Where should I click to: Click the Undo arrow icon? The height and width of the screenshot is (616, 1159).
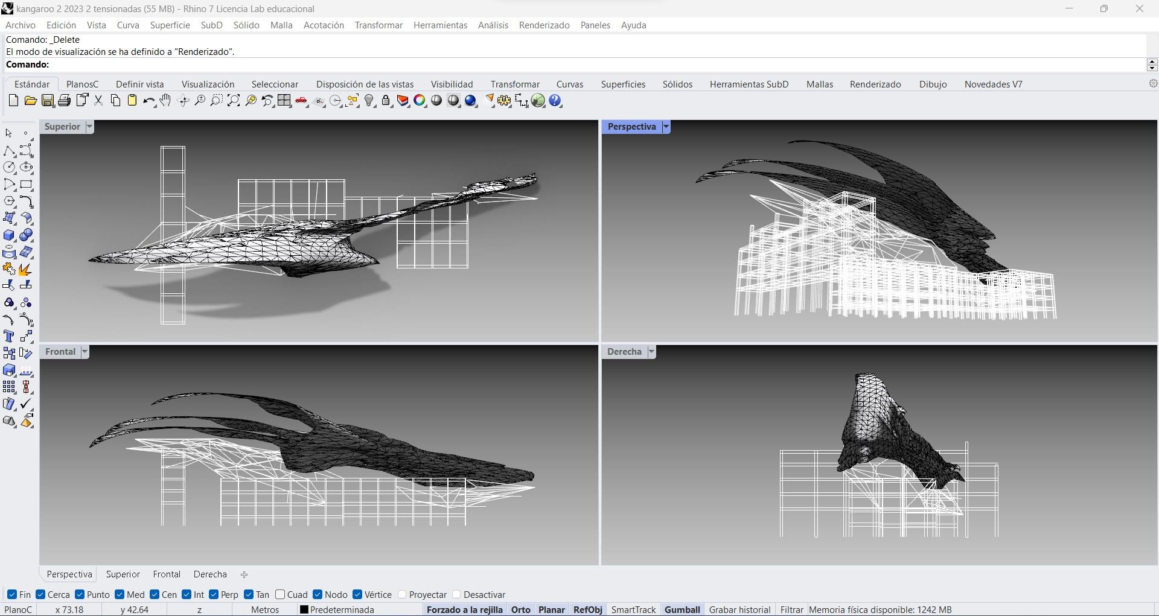(x=148, y=101)
